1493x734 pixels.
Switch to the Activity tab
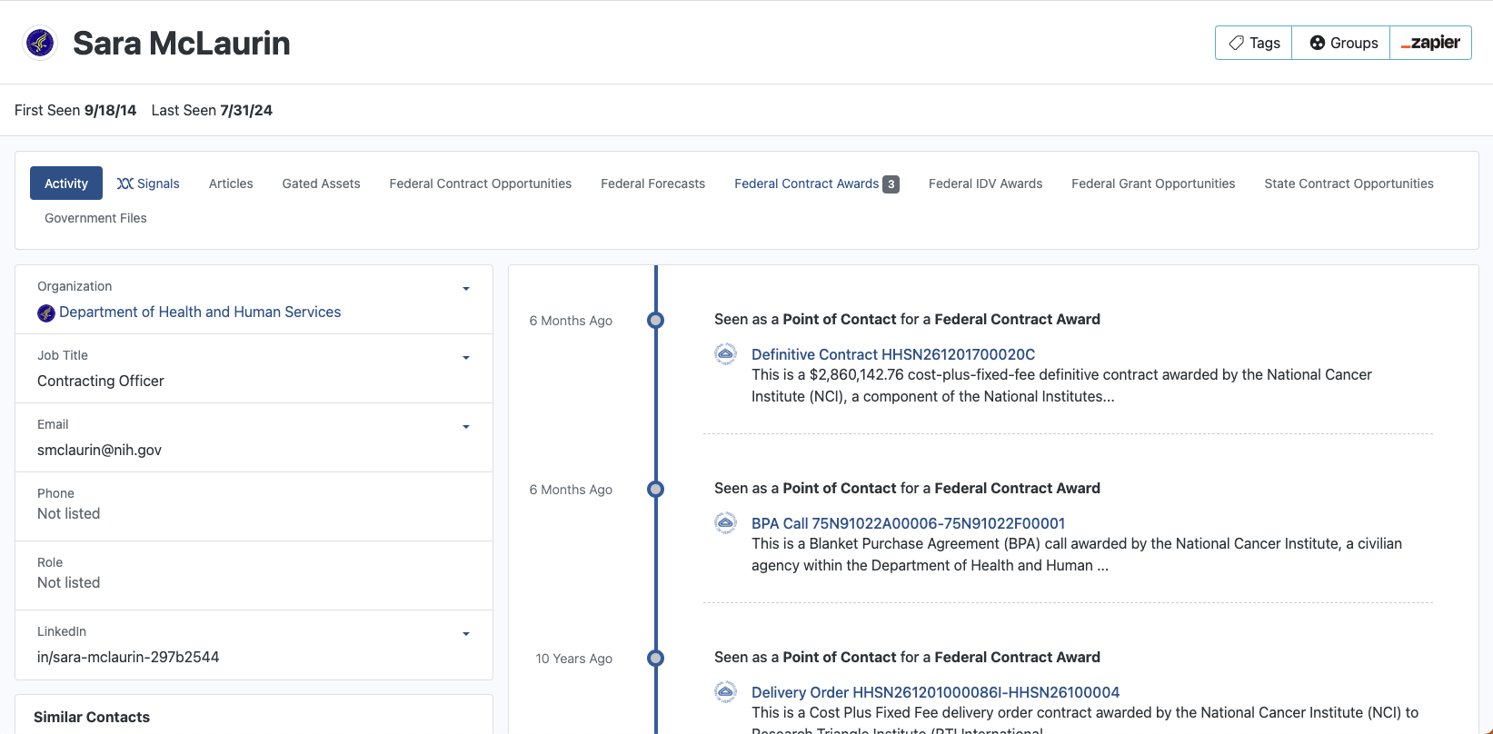(66, 183)
